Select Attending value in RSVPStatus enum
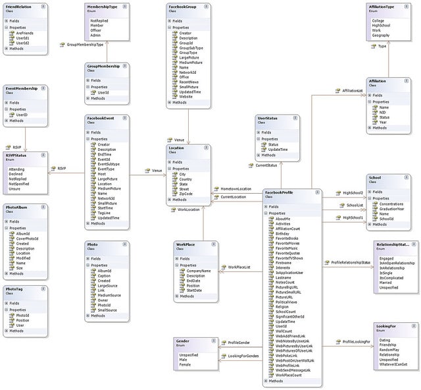 (x=16, y=169)
